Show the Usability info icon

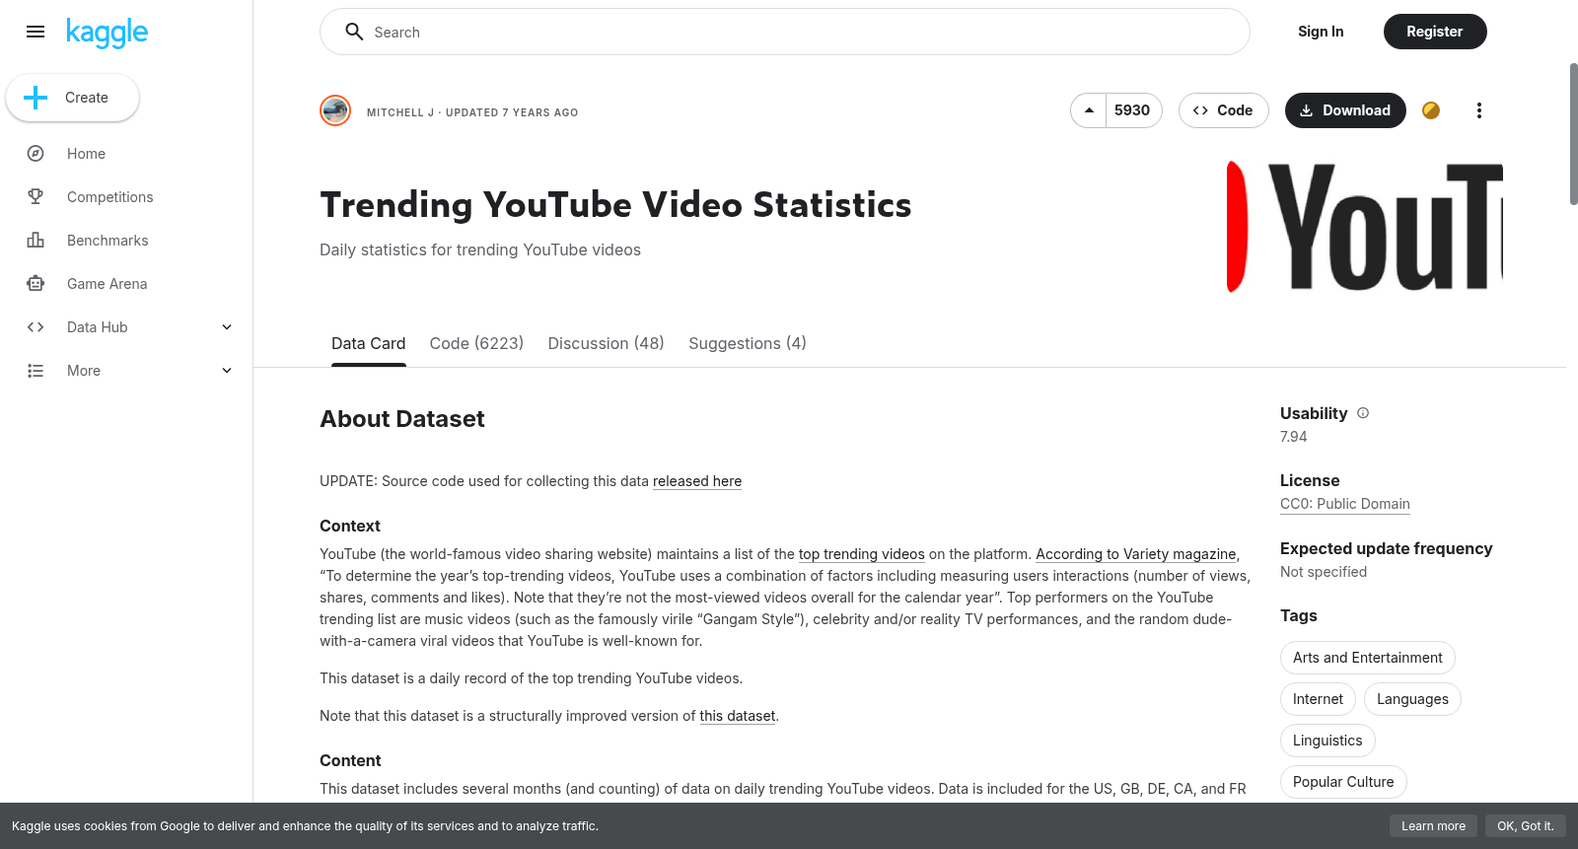(1363, 413)
